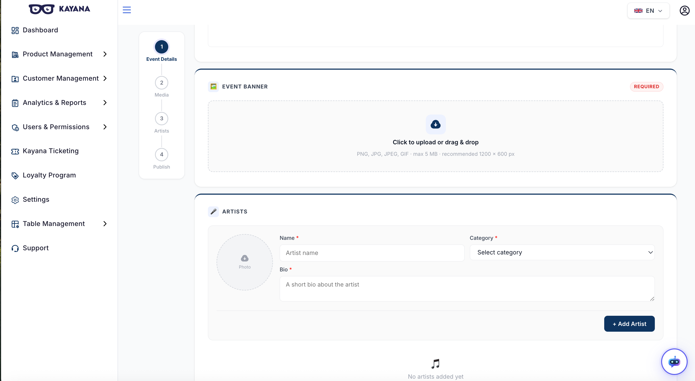Expand the Customer Management chevron
695x381 pixels.
[x=105, y=79]
